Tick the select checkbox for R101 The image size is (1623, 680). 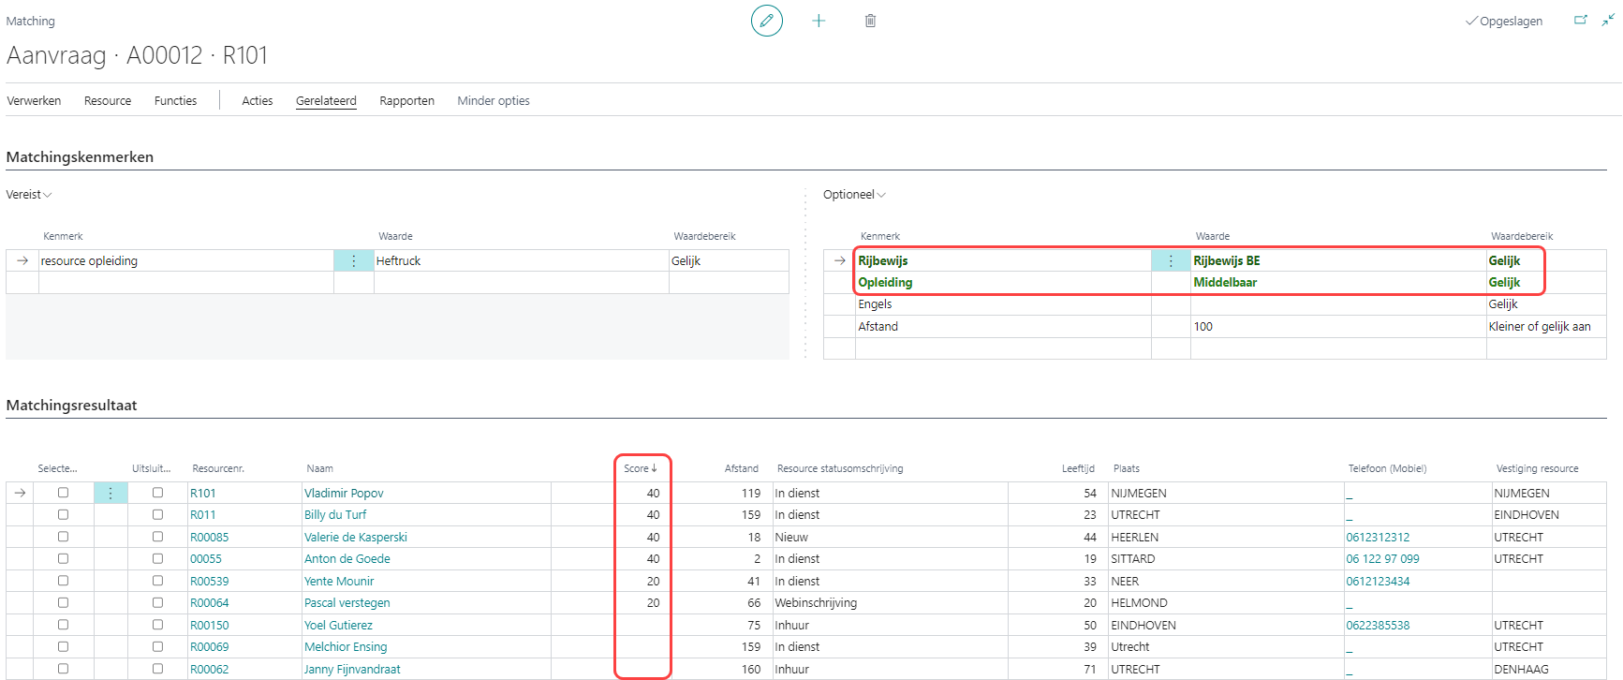point(63,493)
